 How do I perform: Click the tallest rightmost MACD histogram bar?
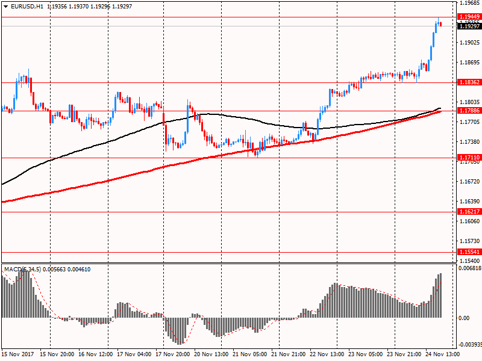441,295
